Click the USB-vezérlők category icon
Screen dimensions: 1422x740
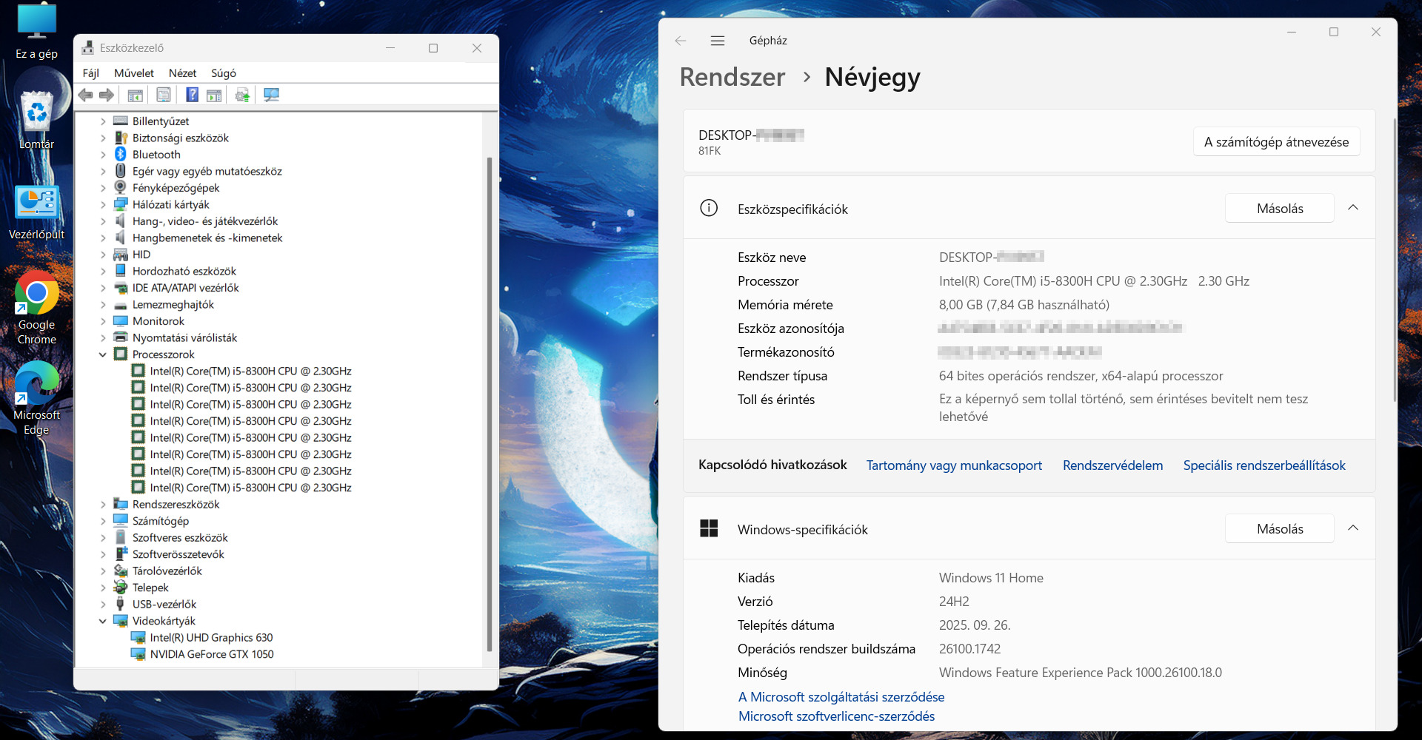[121, 604]
